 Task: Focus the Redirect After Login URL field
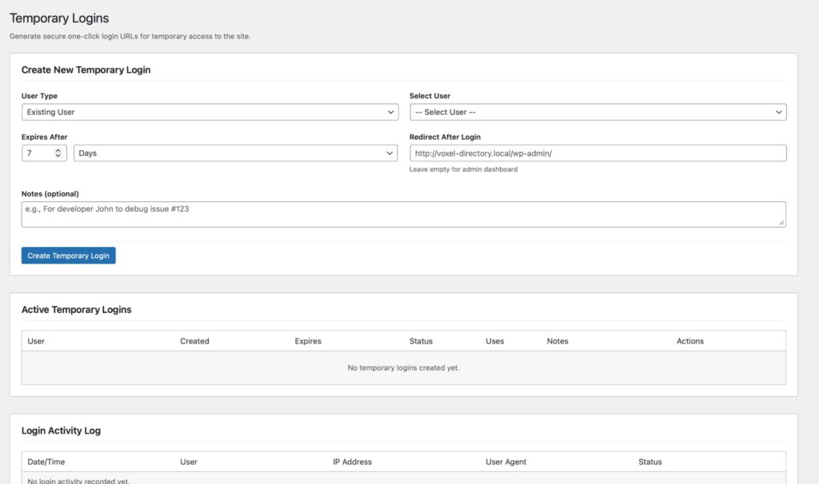coord(597,153)
